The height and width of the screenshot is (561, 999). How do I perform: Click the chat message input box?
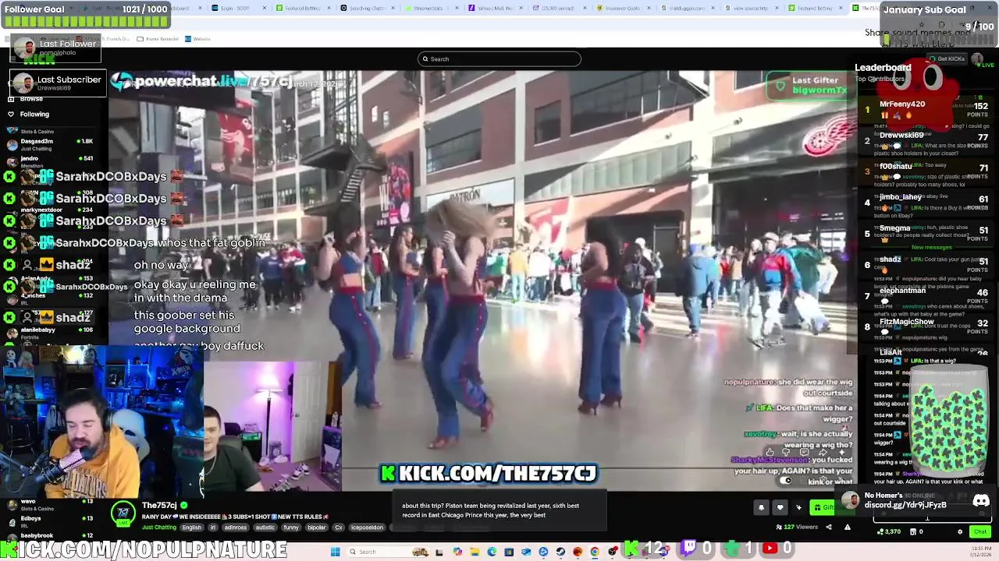pyautogui.click(x=933, y=514)
